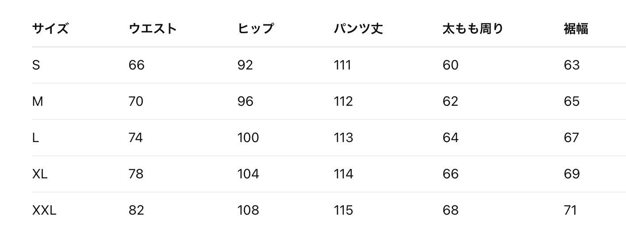
Task: Select pants length 112 in the M row
Action: click(343, 102)
